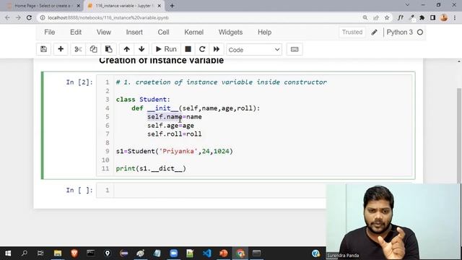
Task: Open the File menu
Action: [x=50, y=32]
